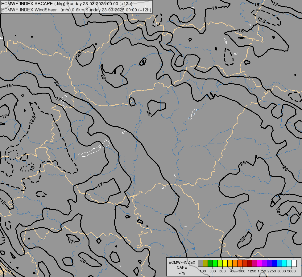The image size is (302, 277).
Task: Pick the brick-red swatch right of 900 tick
Action: coord(245,263)
